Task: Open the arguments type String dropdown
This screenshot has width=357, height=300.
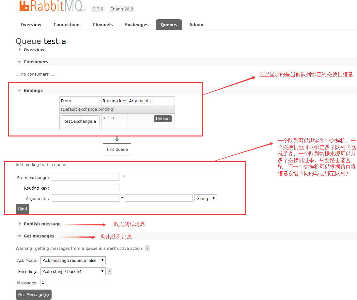Action: point(205,198)
